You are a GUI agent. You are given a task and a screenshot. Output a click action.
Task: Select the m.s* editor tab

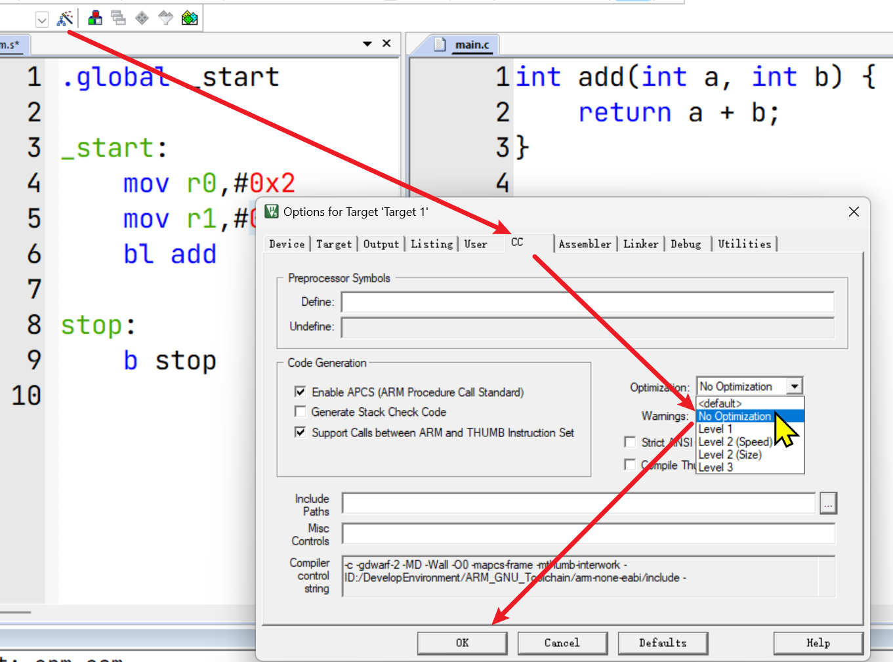[x=10, y=45]
